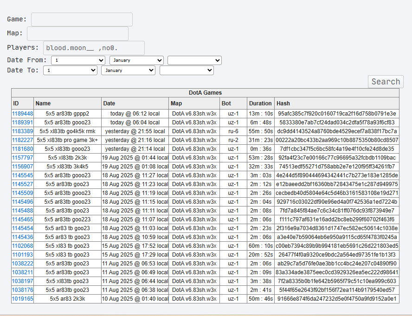This screenshot has width=412, height=316.
Task: Click the Bot column header
Action: [233, 103]
